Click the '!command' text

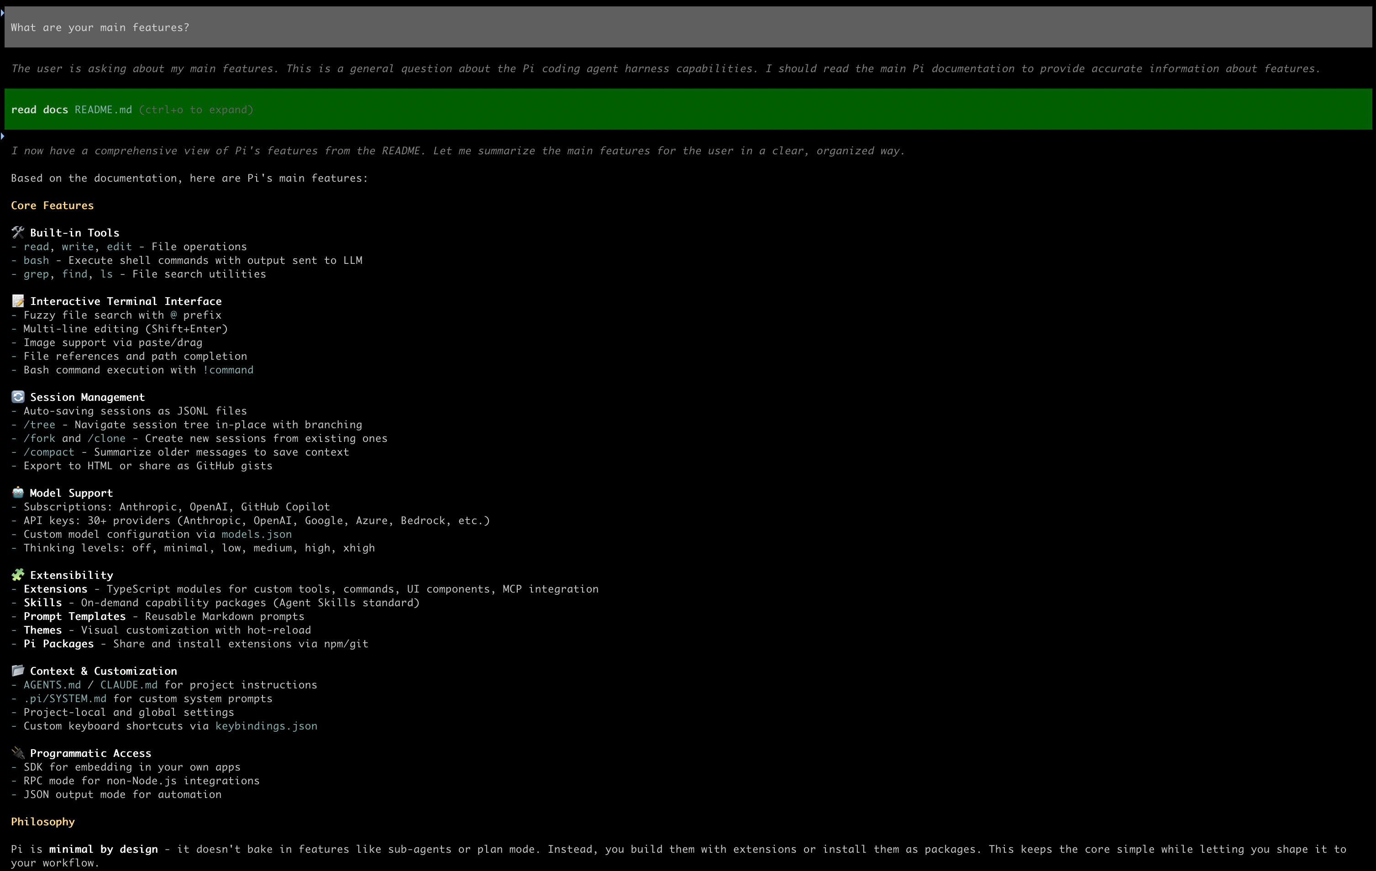click(x=228, y=370)
